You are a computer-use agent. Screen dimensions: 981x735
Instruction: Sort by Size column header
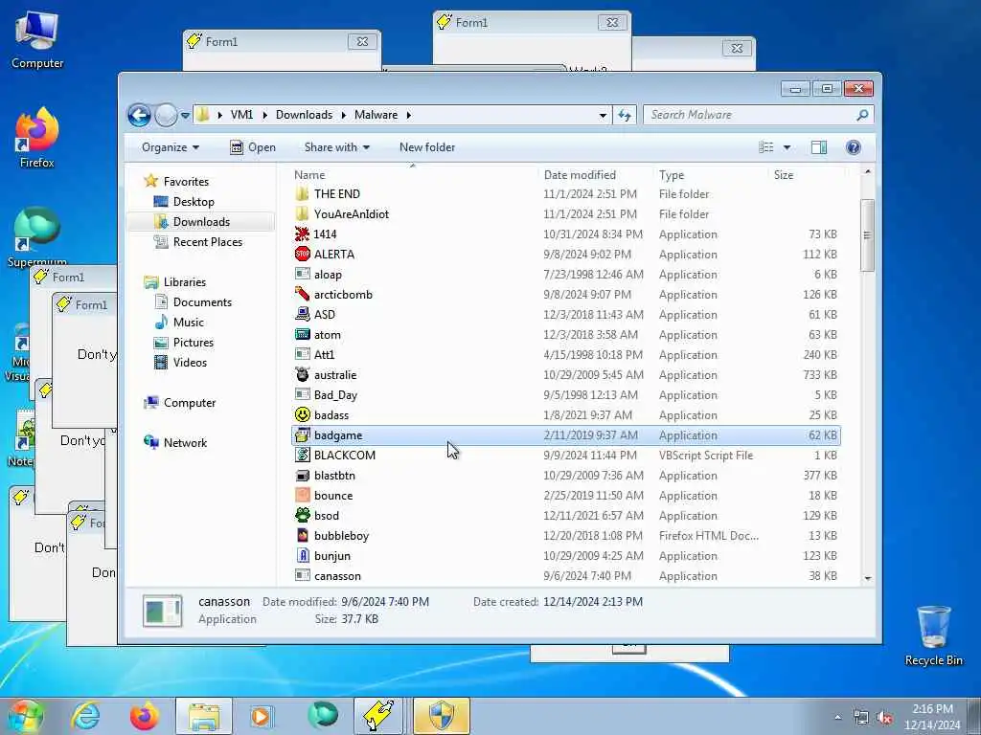pyautogui.click(x=784, y=176)
